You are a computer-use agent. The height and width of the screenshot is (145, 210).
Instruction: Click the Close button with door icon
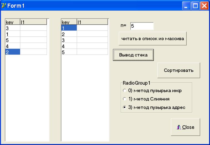[186, 127]
